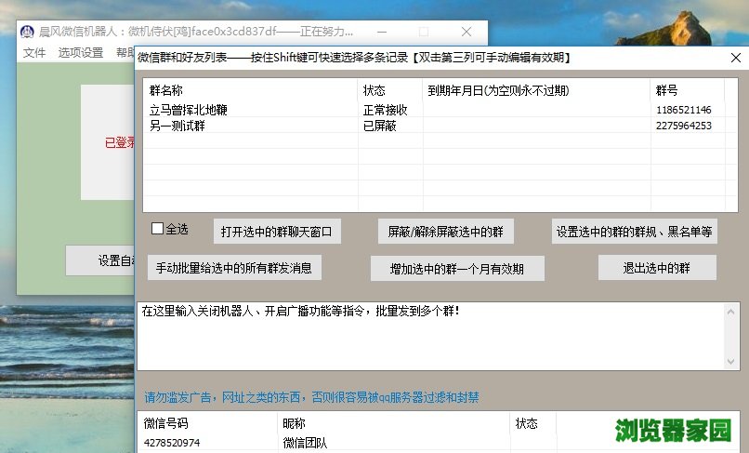Viewport: 749px width, 453px height.
Task: Click 手动批量给选中的所有群发消息 button
Action: (234, 267)
